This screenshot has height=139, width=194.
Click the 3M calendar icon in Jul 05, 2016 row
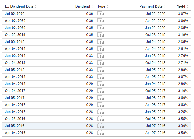pyautogui.click(x=100, y=126)
